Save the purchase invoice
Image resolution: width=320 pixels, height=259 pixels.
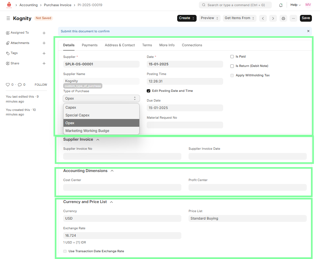(x=306, y=18)
